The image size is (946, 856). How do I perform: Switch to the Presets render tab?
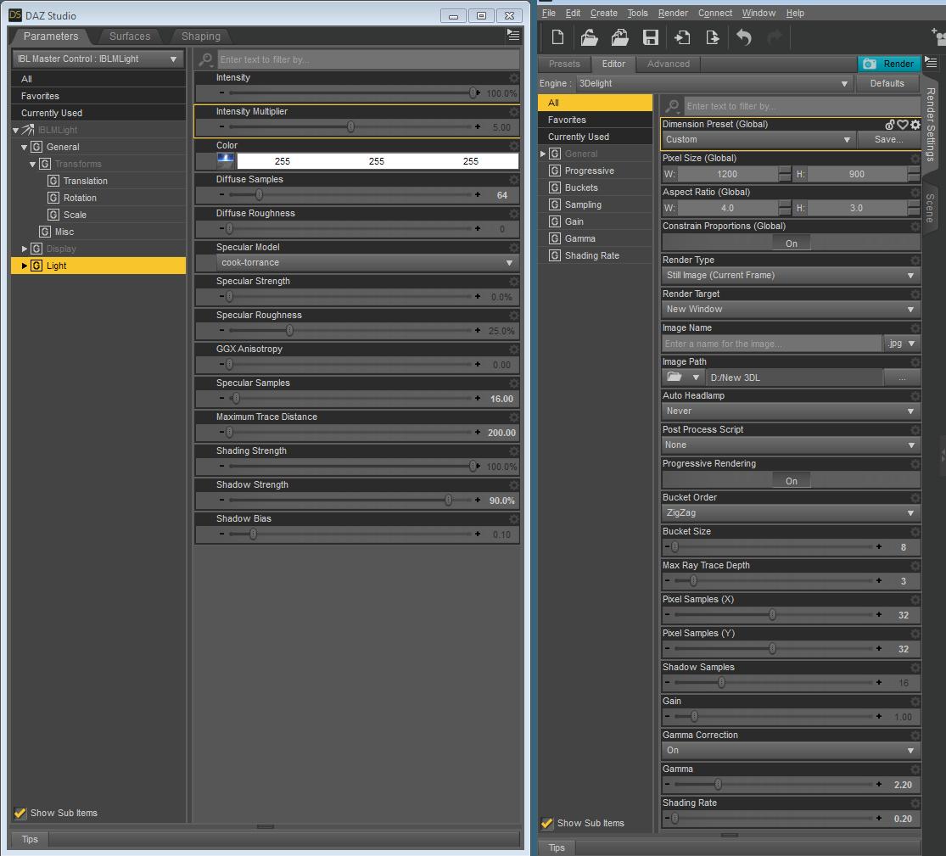point(564,64)
